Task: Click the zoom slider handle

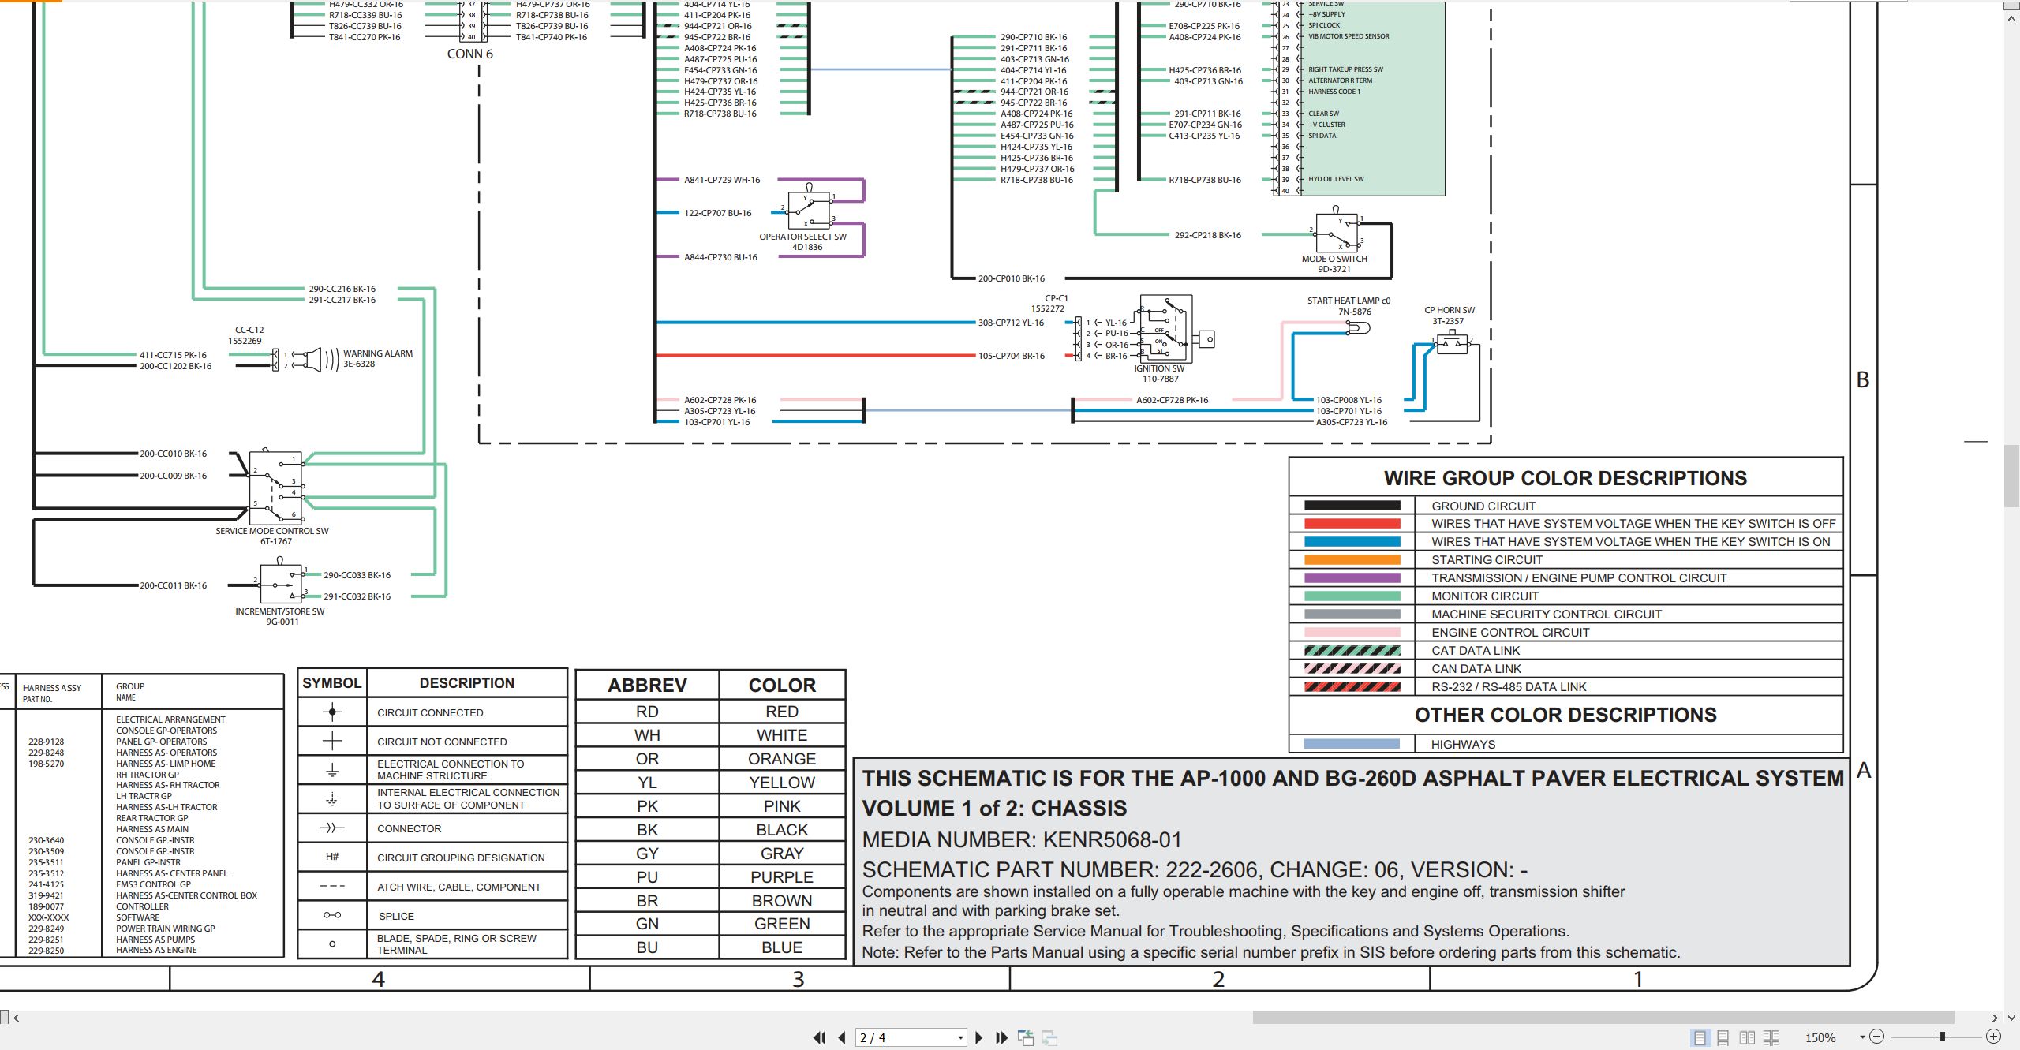Action: (x=1943, y=1037)
